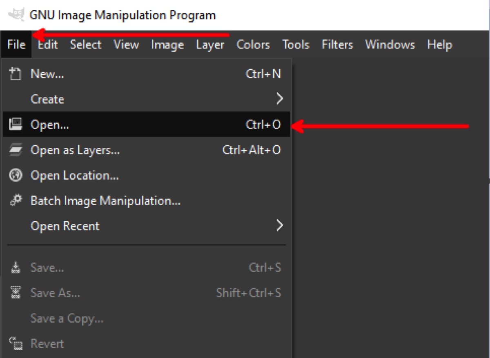Click the Ctrl+O shortcut label
The height and width of the screenshot is (358, 490).
[263, 124]
